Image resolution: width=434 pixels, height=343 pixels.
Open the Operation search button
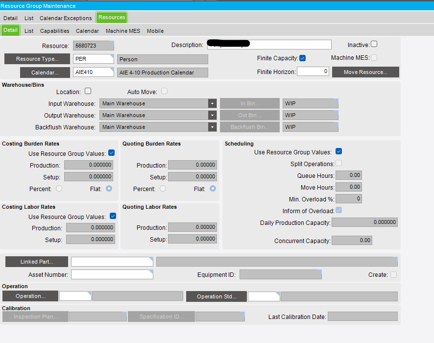pyautogui.click(x=30, y=296)
